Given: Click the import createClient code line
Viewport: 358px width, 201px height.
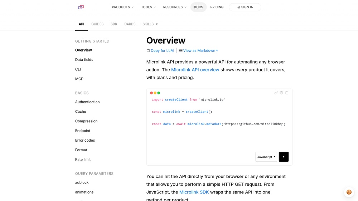Looking at the screenshot, I should point(188,100).
